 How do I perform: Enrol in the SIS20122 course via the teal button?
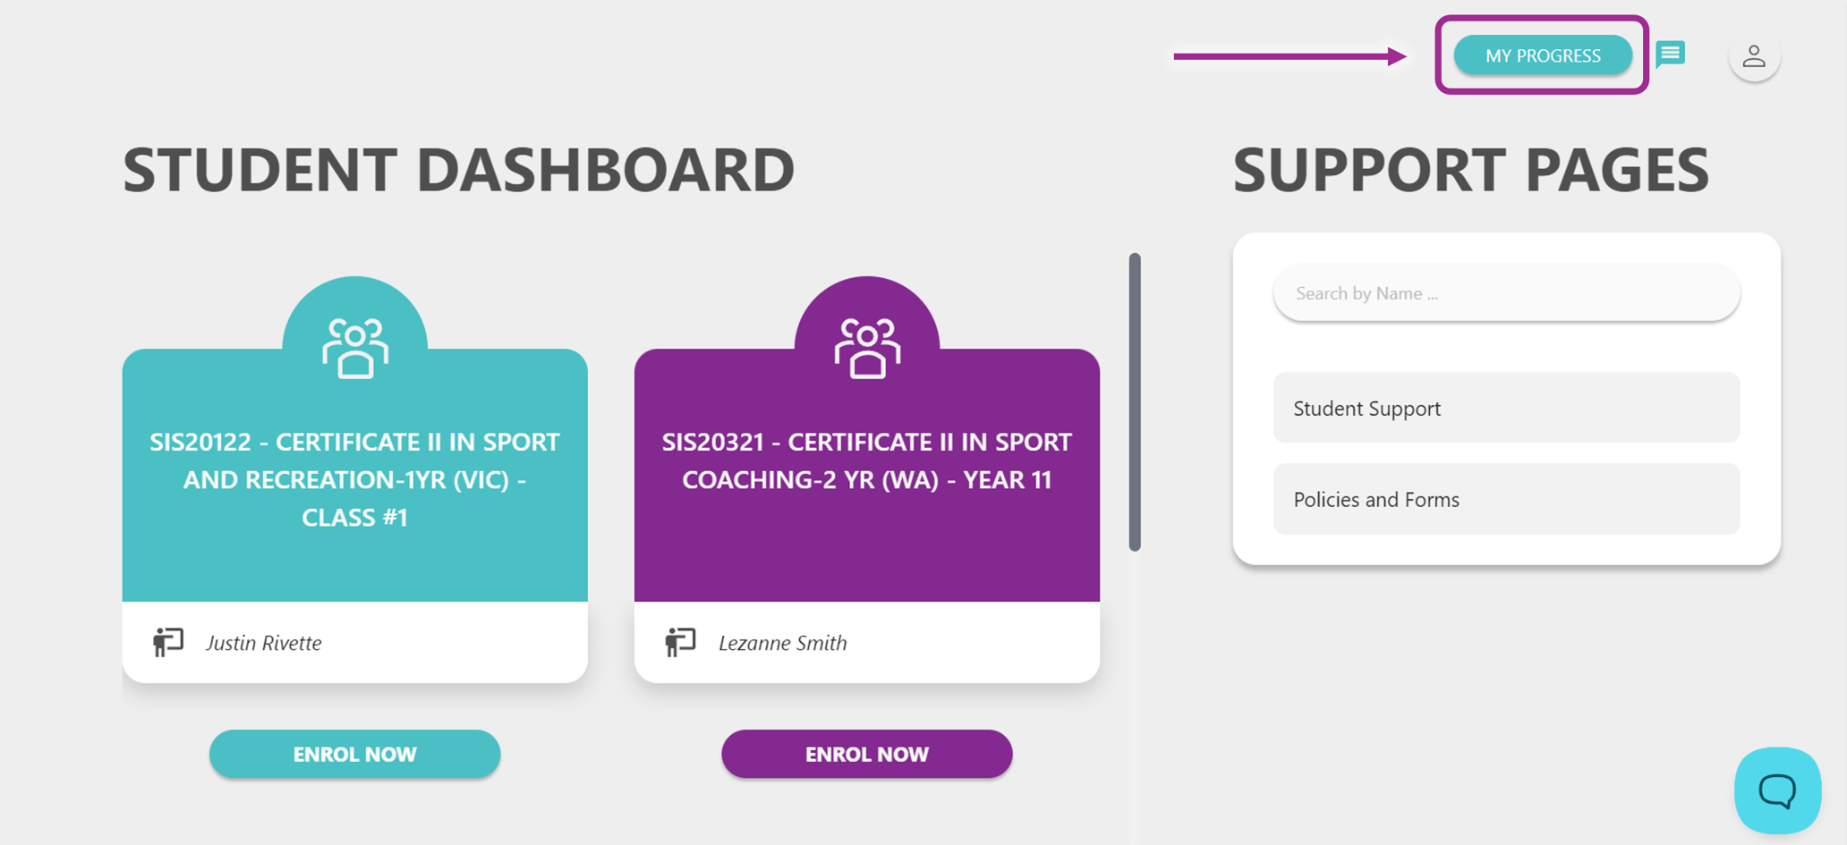355,754
